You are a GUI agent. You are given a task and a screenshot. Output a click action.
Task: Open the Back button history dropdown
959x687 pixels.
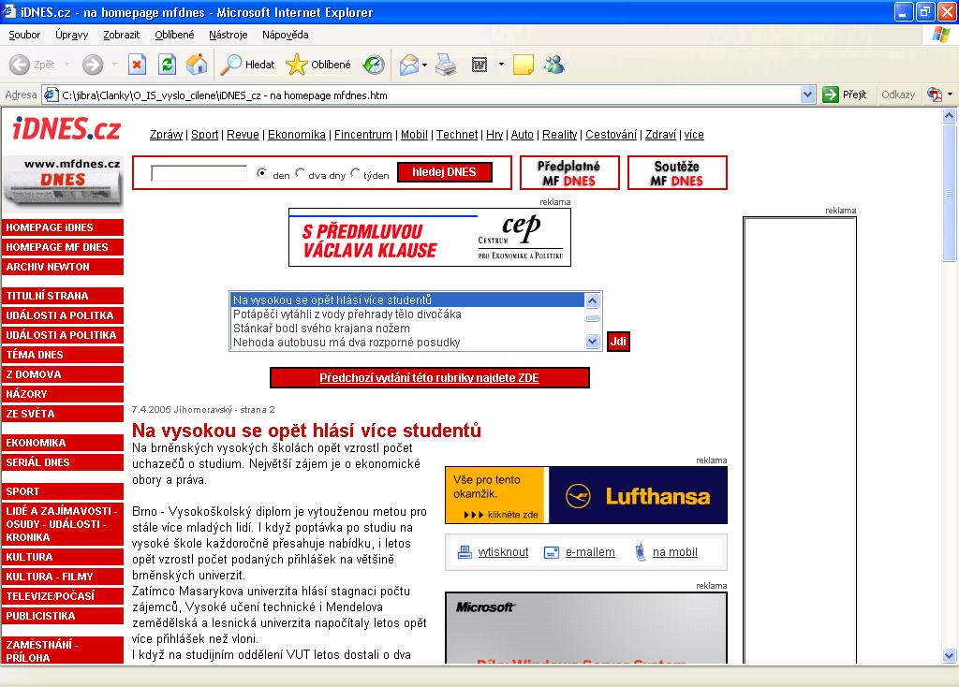[66, 65]
